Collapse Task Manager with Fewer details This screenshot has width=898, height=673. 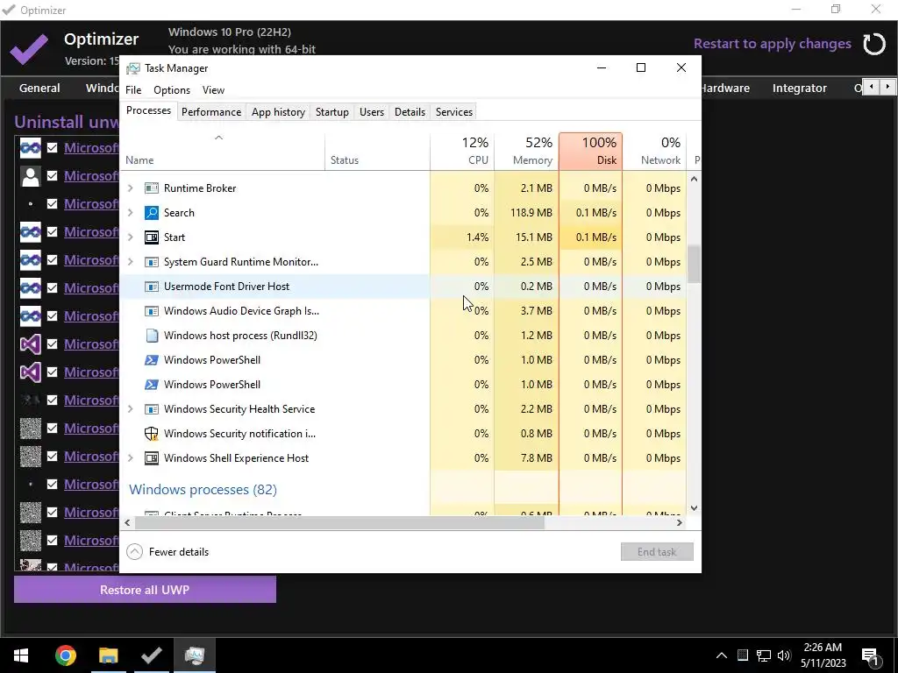(167, 552)
